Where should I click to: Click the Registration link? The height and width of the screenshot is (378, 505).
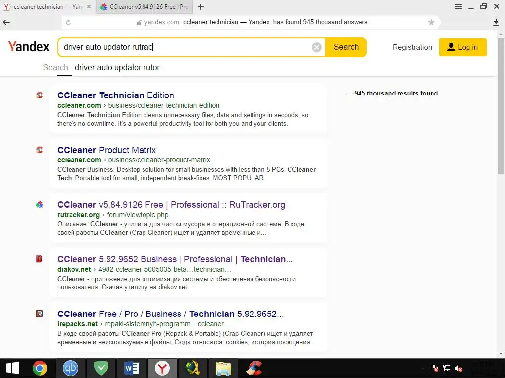click(412, 47)
